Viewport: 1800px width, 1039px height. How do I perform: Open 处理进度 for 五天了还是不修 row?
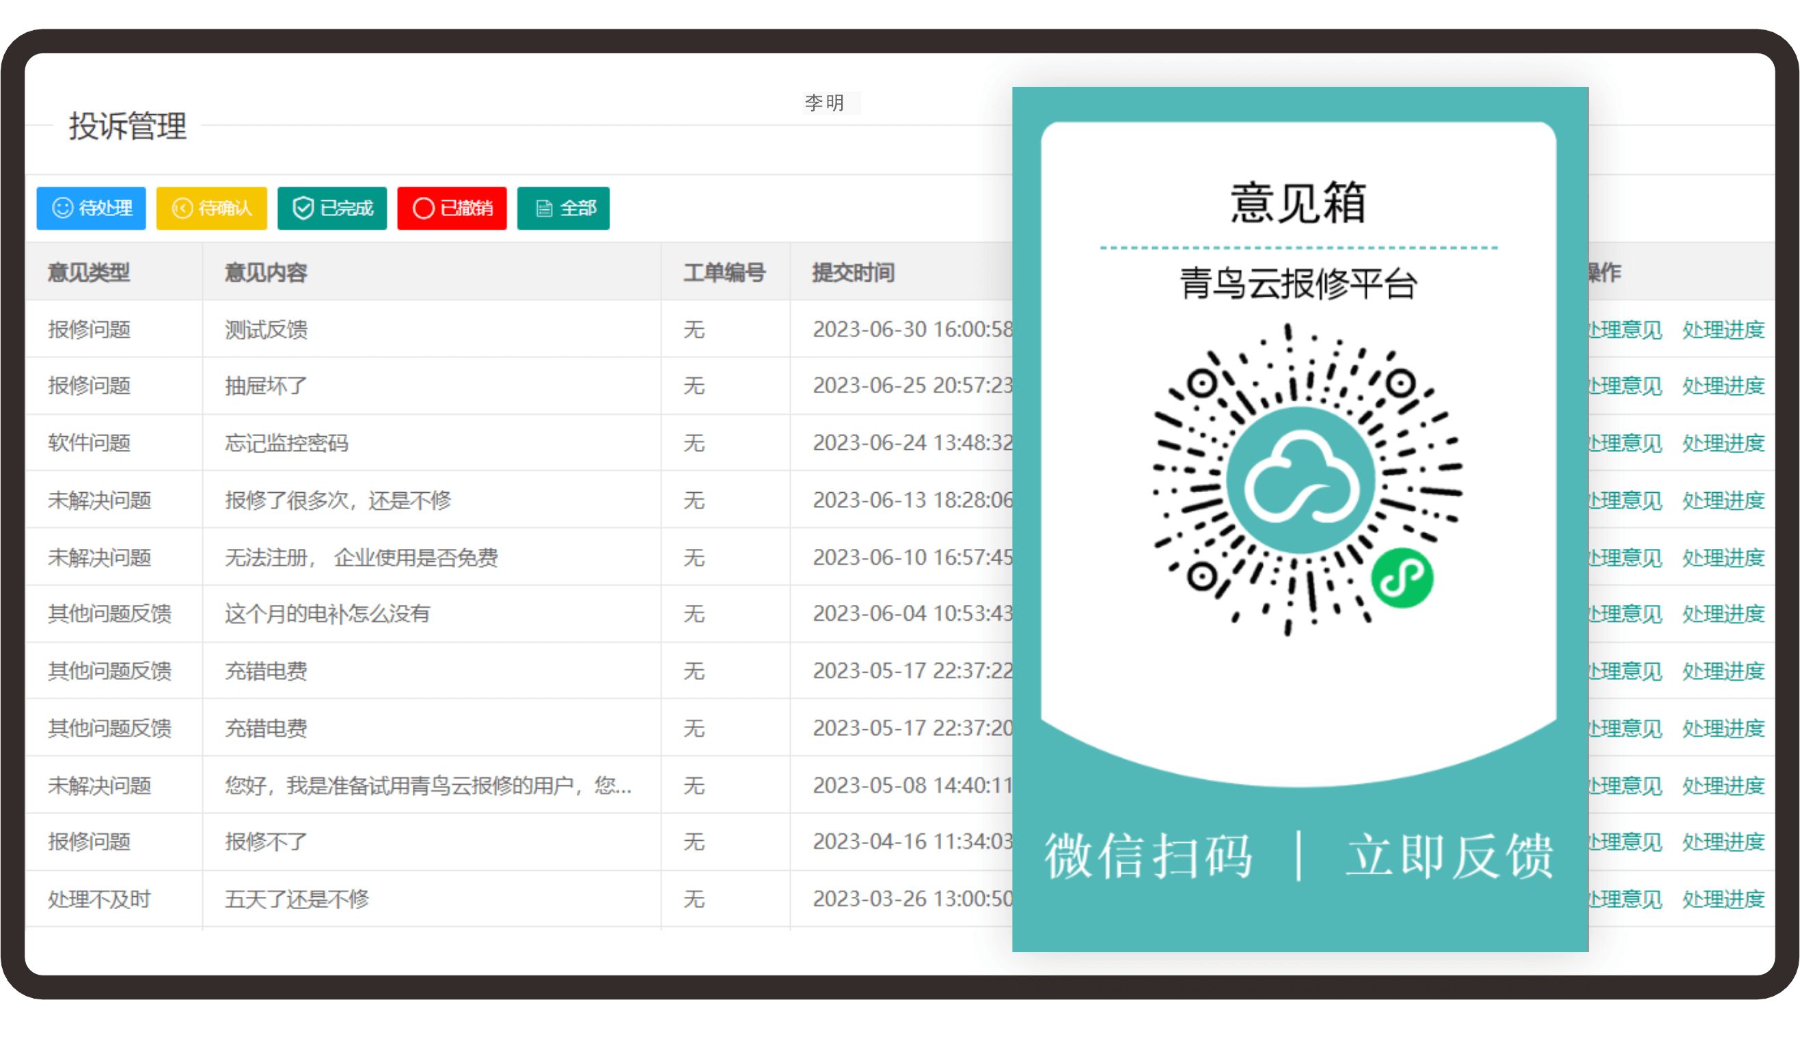pos(1723,899)
